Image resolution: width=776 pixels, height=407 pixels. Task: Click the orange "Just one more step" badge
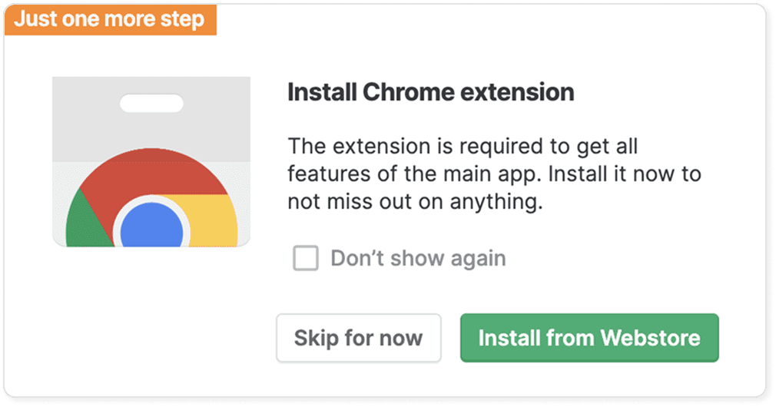tap(109, 19)
